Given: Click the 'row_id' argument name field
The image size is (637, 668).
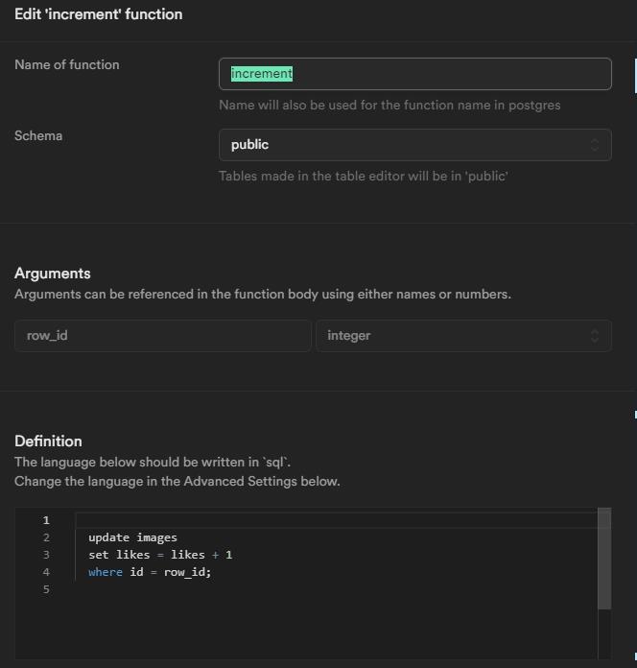Looking at the screenshot, I should click(162, 336).
